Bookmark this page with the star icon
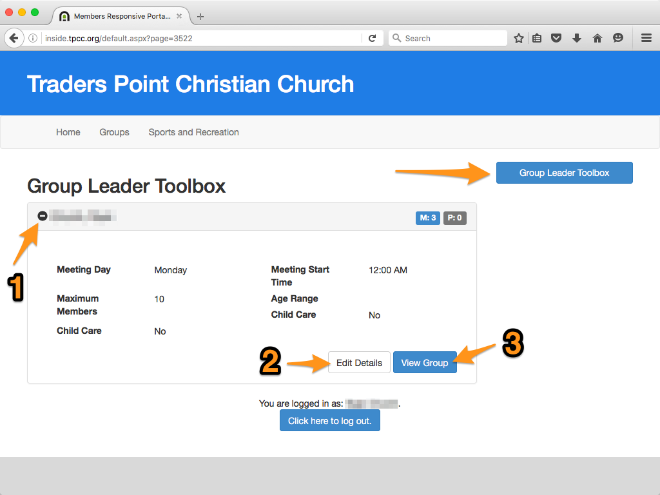 click(519, 38)
